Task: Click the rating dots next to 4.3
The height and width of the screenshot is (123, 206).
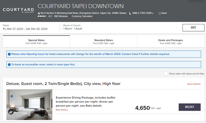Action: [x=42, y=16]
